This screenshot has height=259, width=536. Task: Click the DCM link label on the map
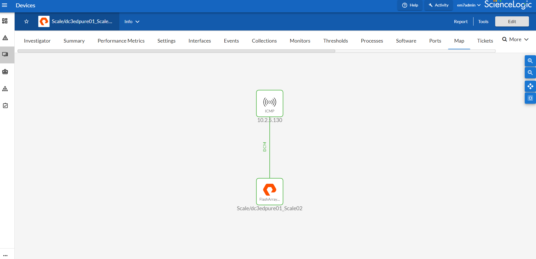click(265, 147)
